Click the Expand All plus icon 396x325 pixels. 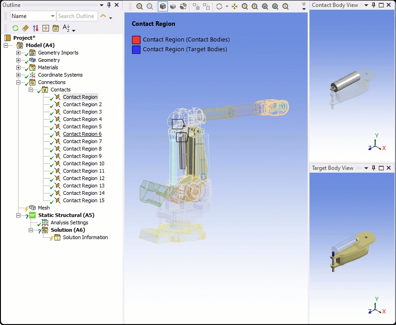pos(46,28)
